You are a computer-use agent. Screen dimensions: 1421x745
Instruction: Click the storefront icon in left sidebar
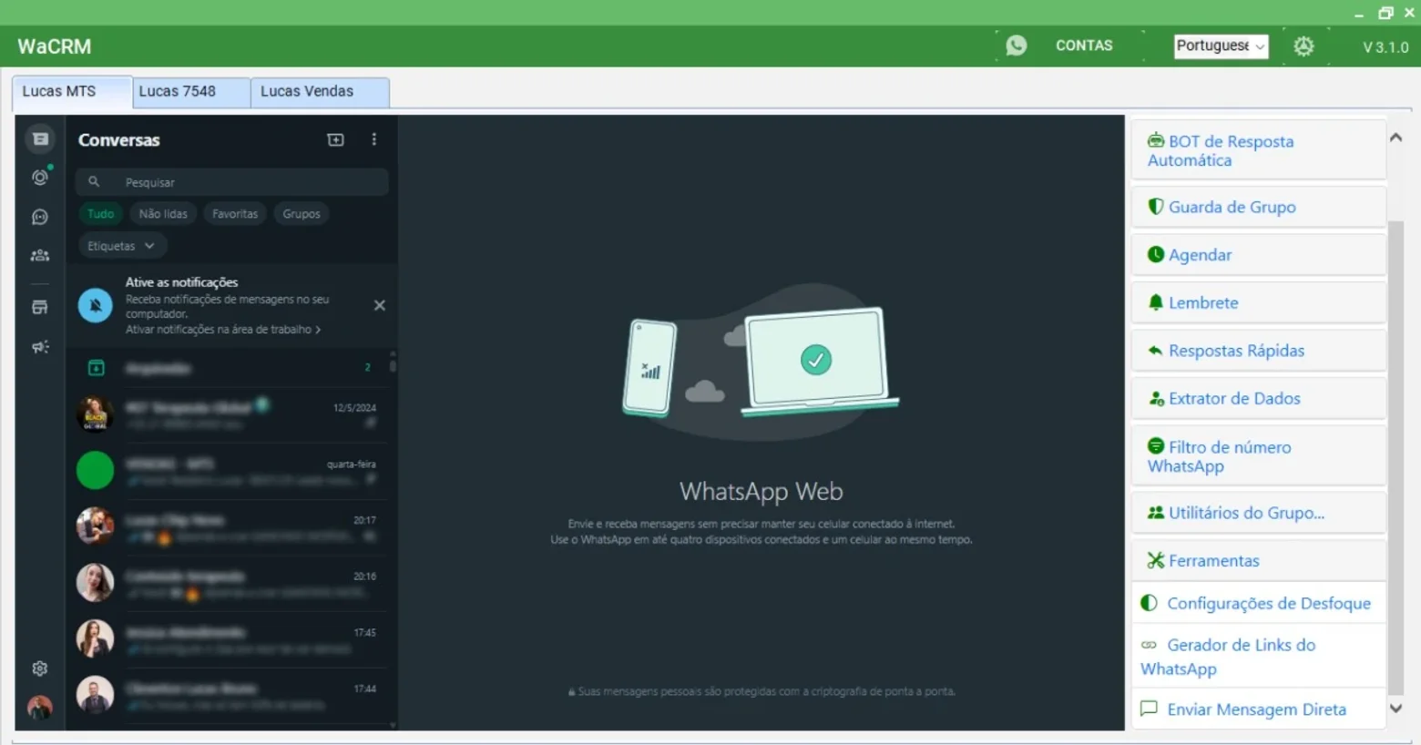(x=40, y=308)
